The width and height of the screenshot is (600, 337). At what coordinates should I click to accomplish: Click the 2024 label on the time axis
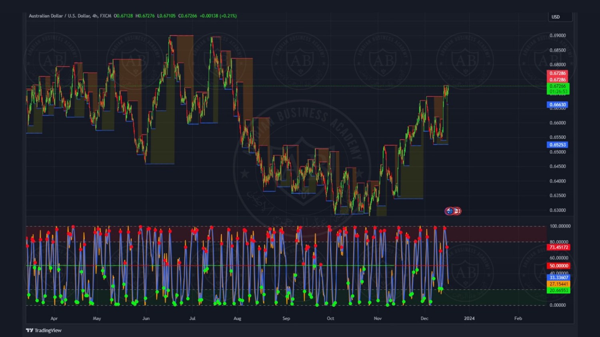tap(469, 319)
